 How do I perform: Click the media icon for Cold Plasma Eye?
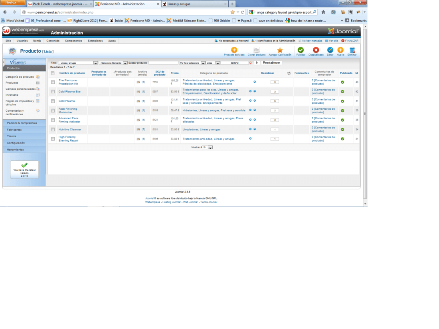coord(138,92)
